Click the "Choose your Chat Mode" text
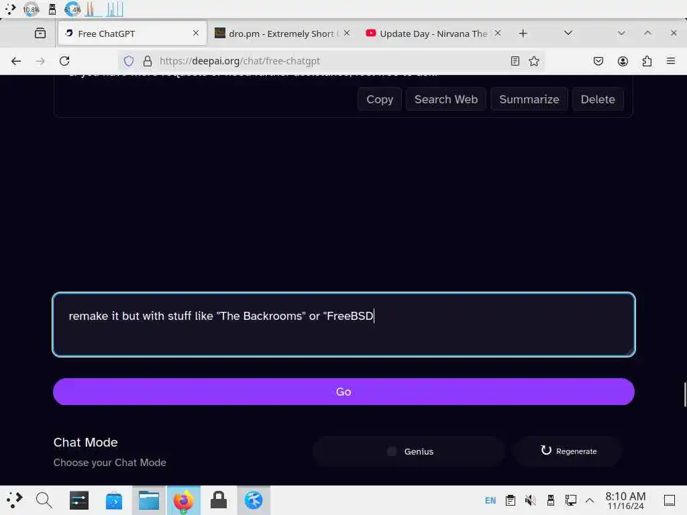Viewport: 687px width, 515px height. (x=109, y=463)
